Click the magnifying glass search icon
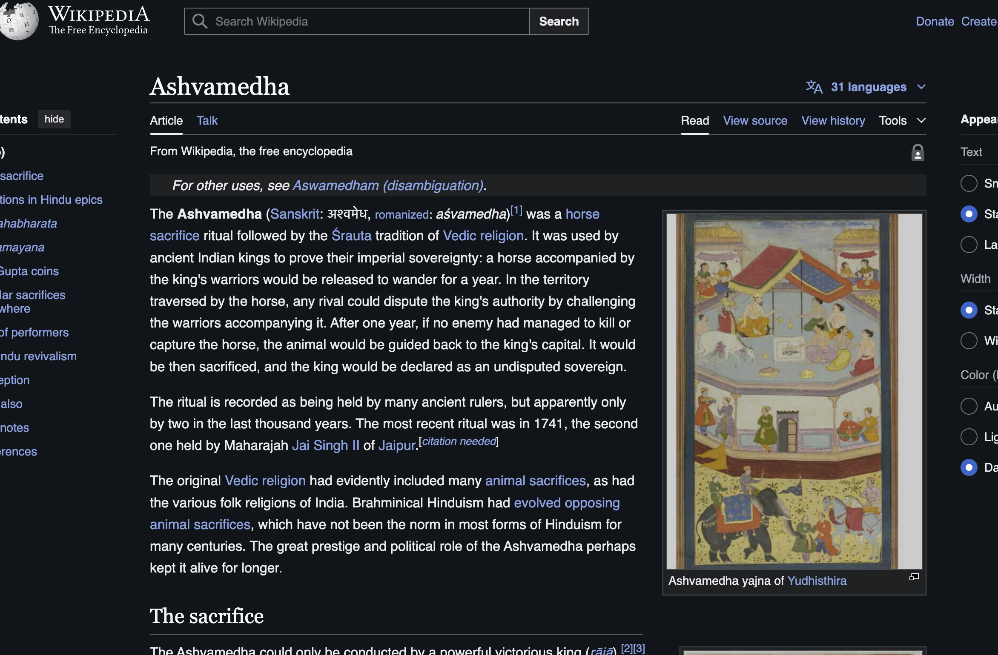Viewport: 998px width, 655px height. 200,21
